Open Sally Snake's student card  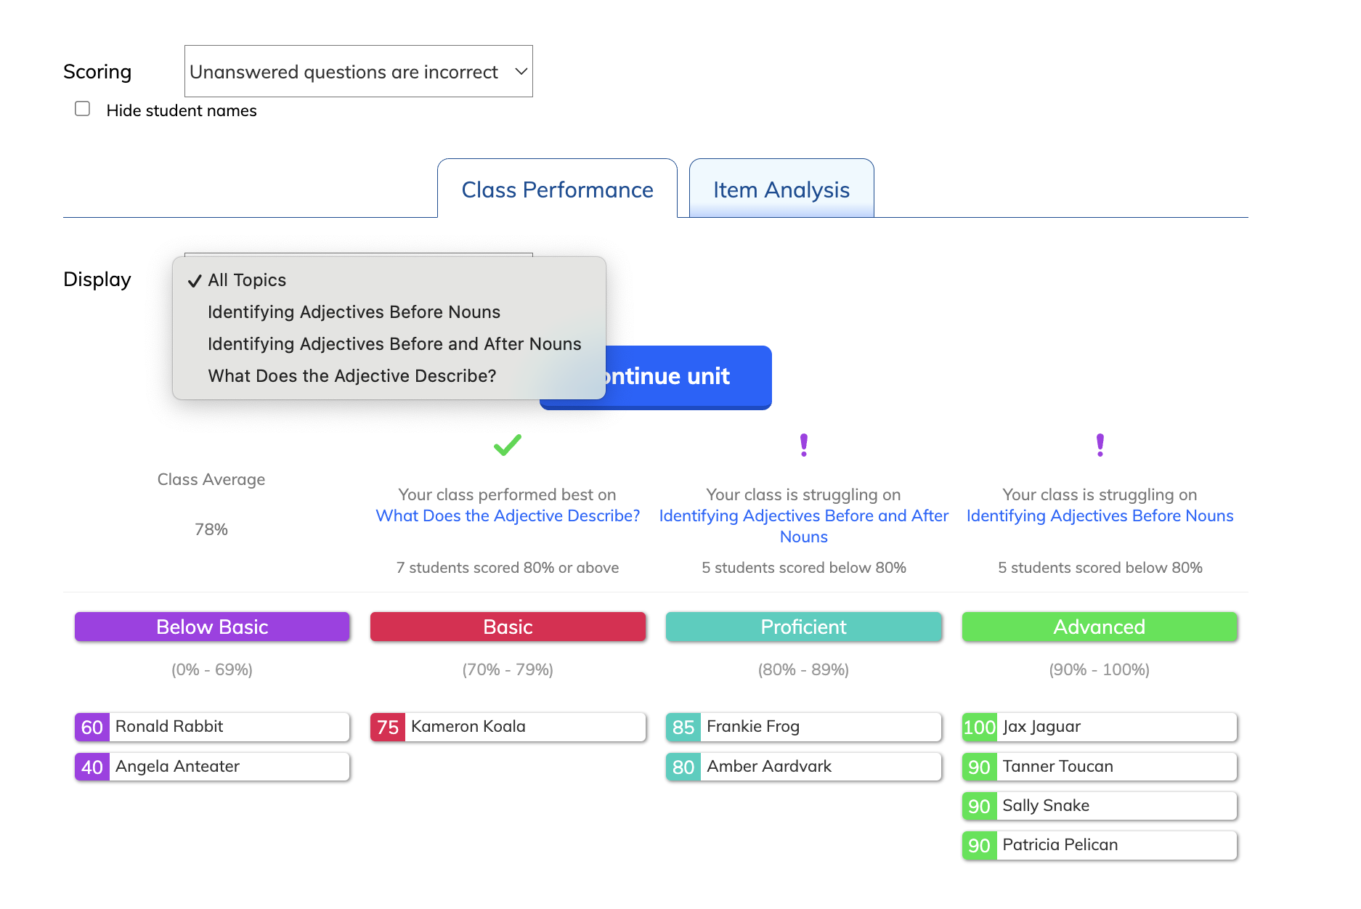coord(1100,806)
